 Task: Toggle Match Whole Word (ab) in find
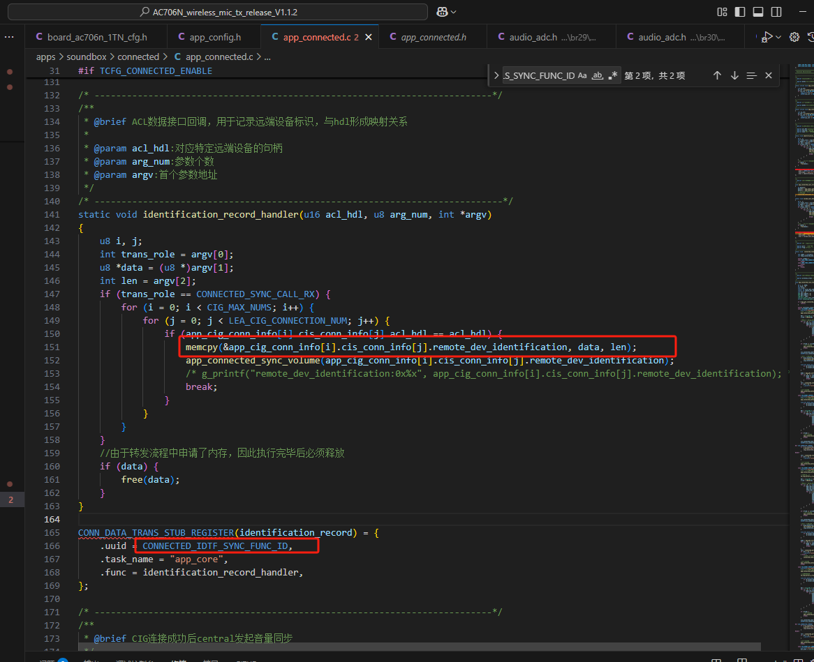(598, 76)
